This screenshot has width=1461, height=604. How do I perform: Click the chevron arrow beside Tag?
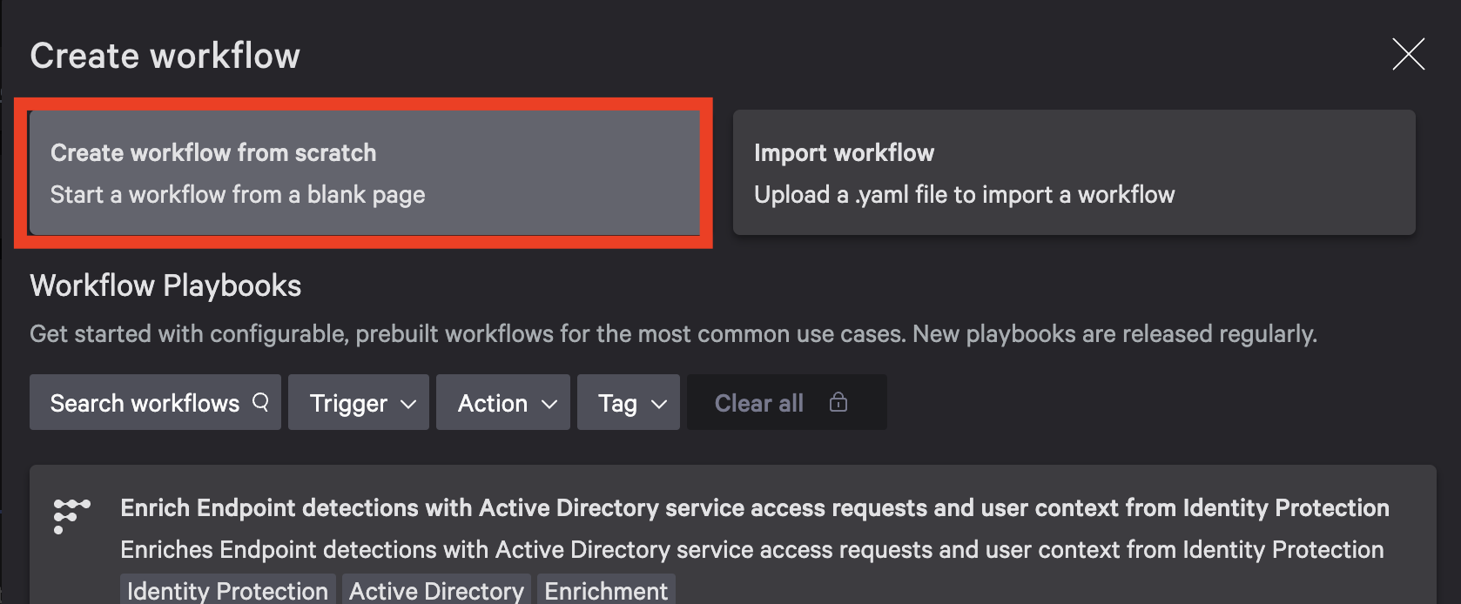pos(659,404)
